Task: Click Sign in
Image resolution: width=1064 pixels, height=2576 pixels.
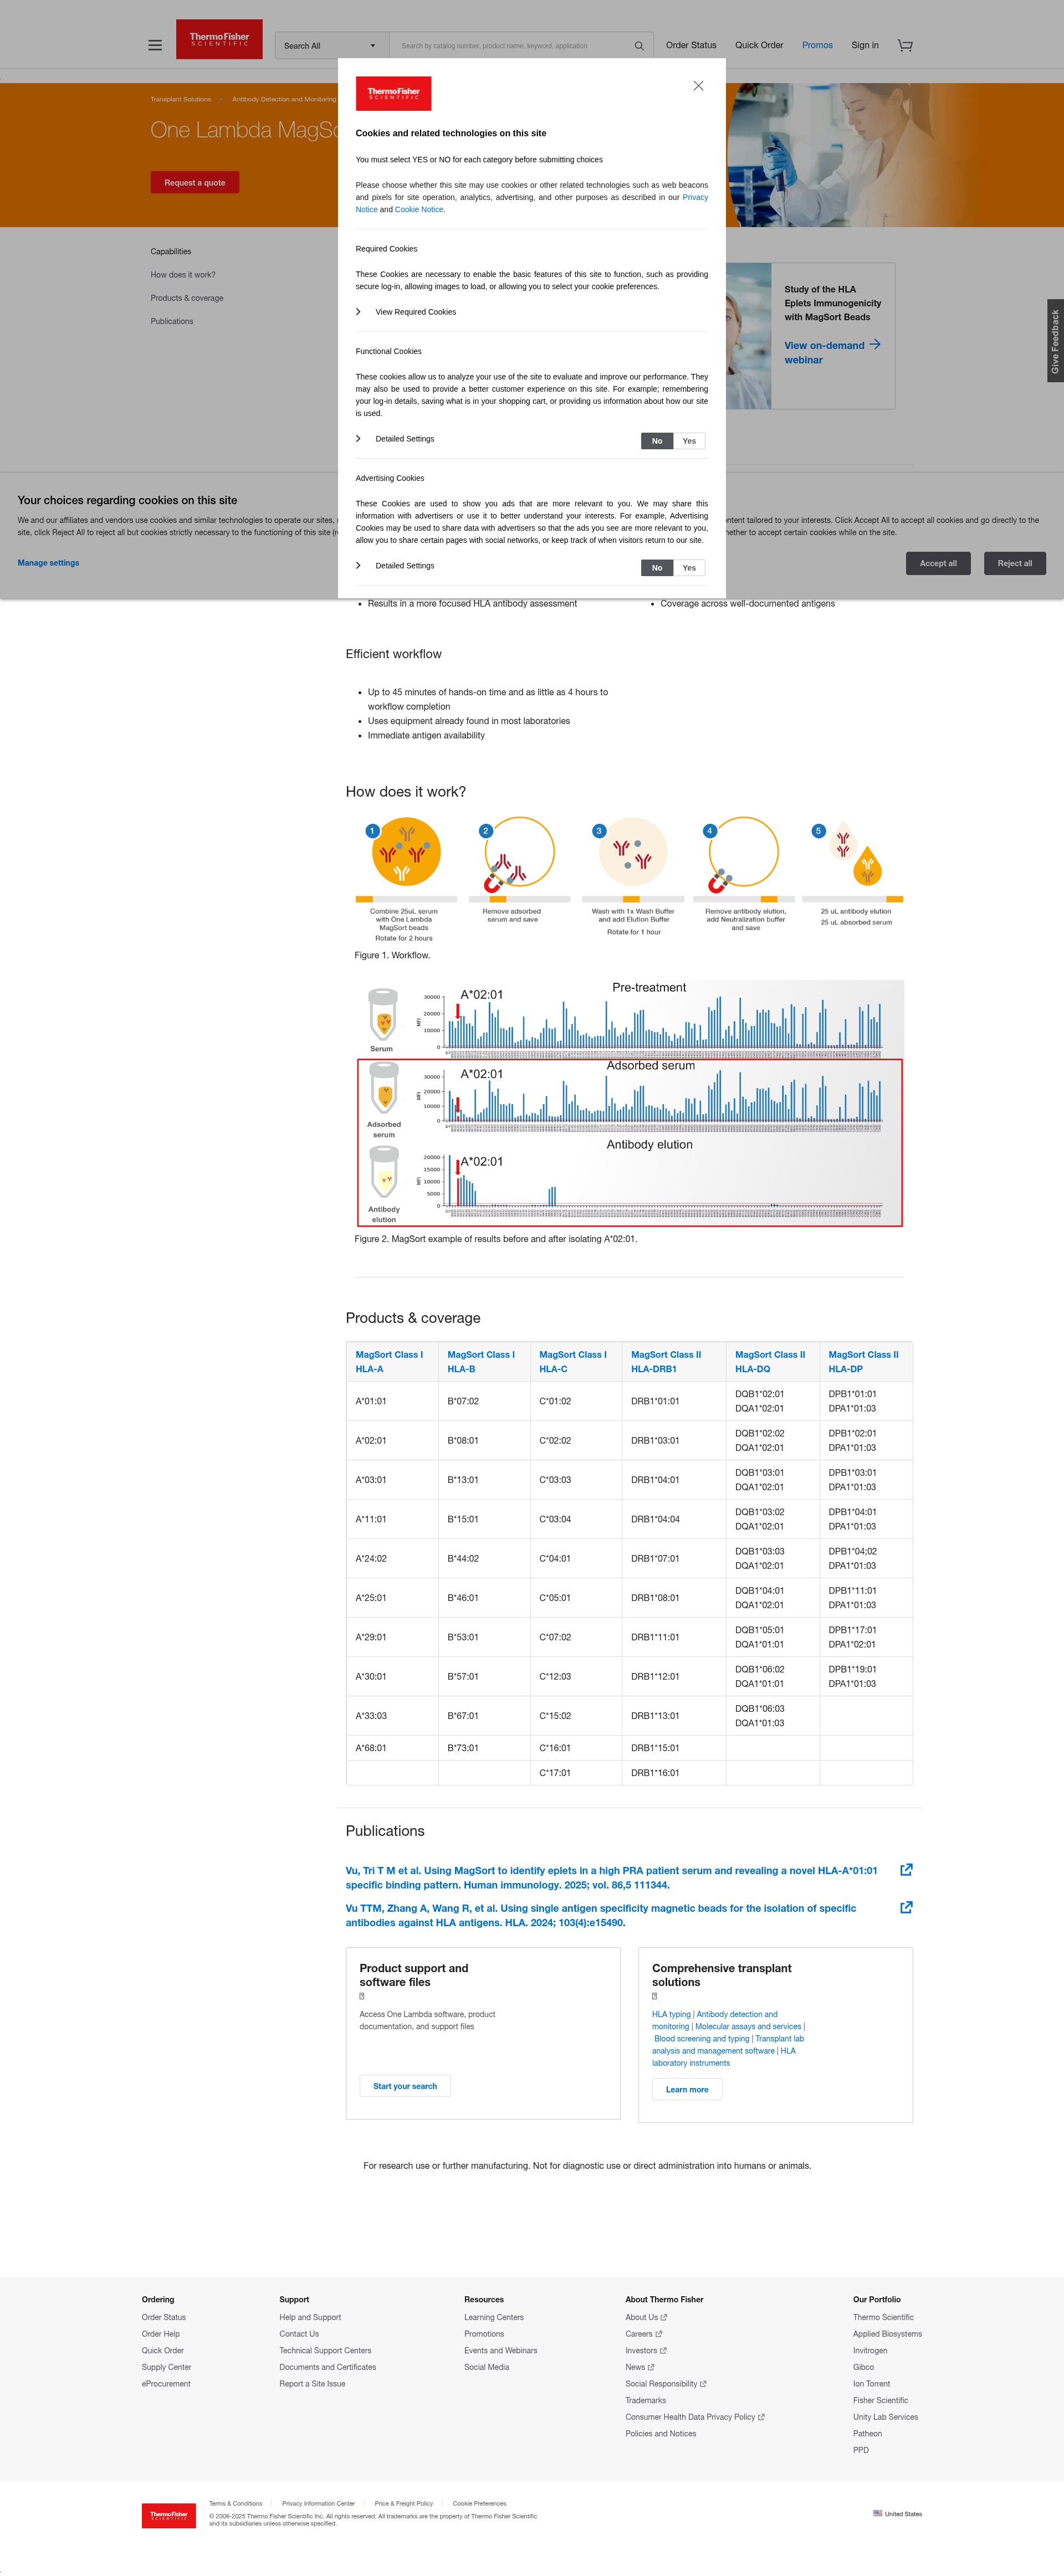Action: pos(865,45)
